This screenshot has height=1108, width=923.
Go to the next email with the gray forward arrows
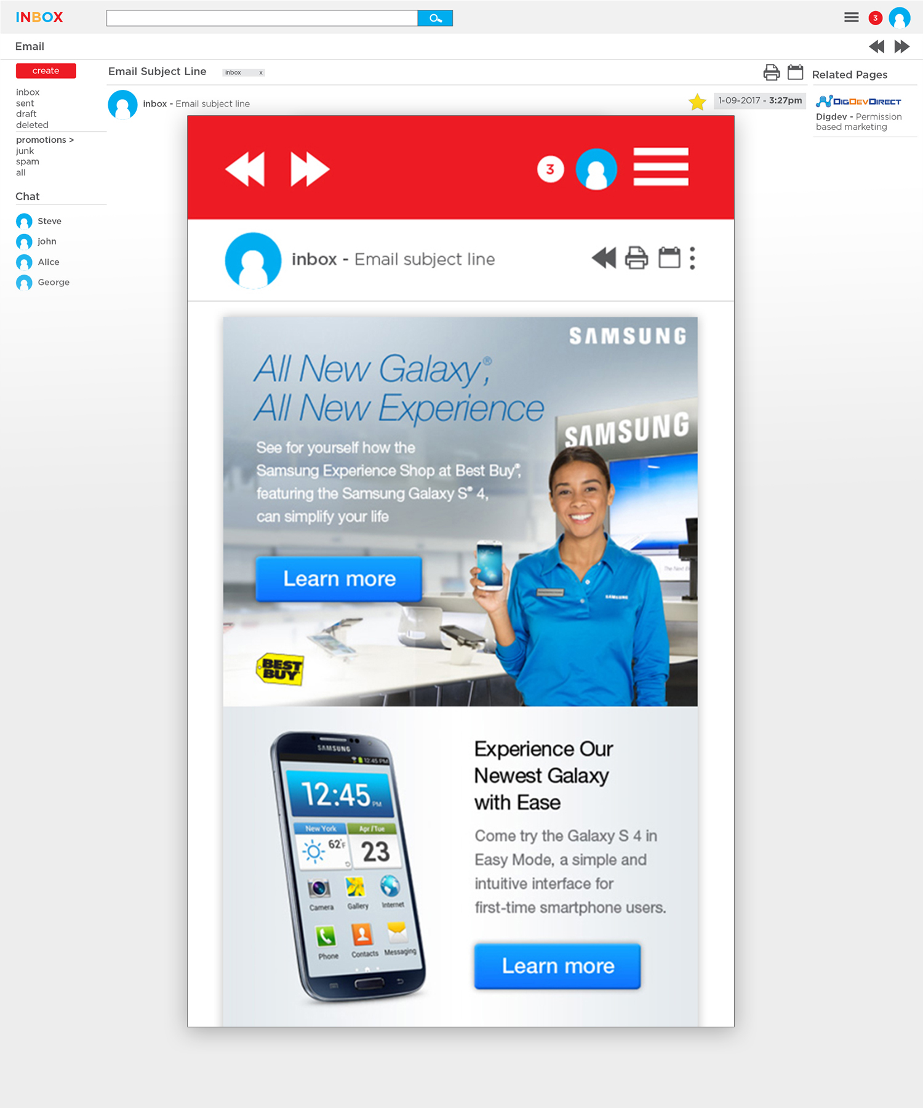902,47
